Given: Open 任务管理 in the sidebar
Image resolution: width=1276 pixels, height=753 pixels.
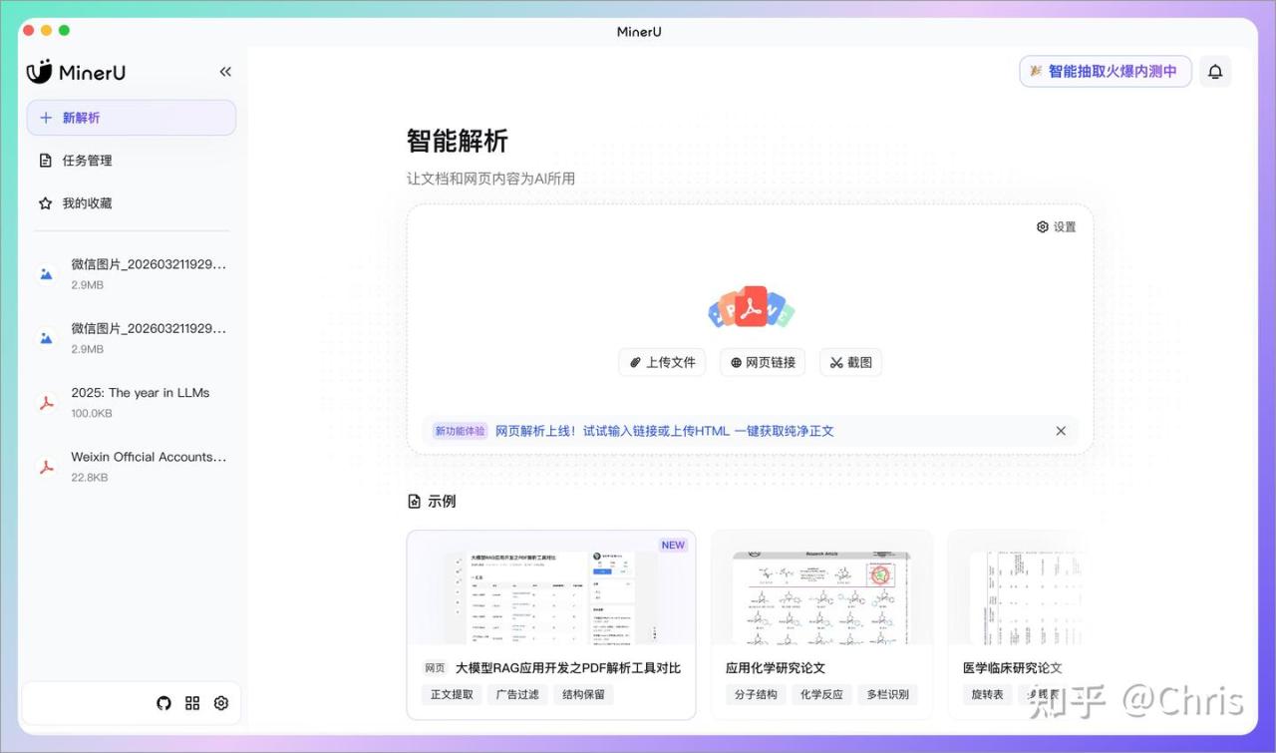Looking at the screenshot, I should point(87,161).
